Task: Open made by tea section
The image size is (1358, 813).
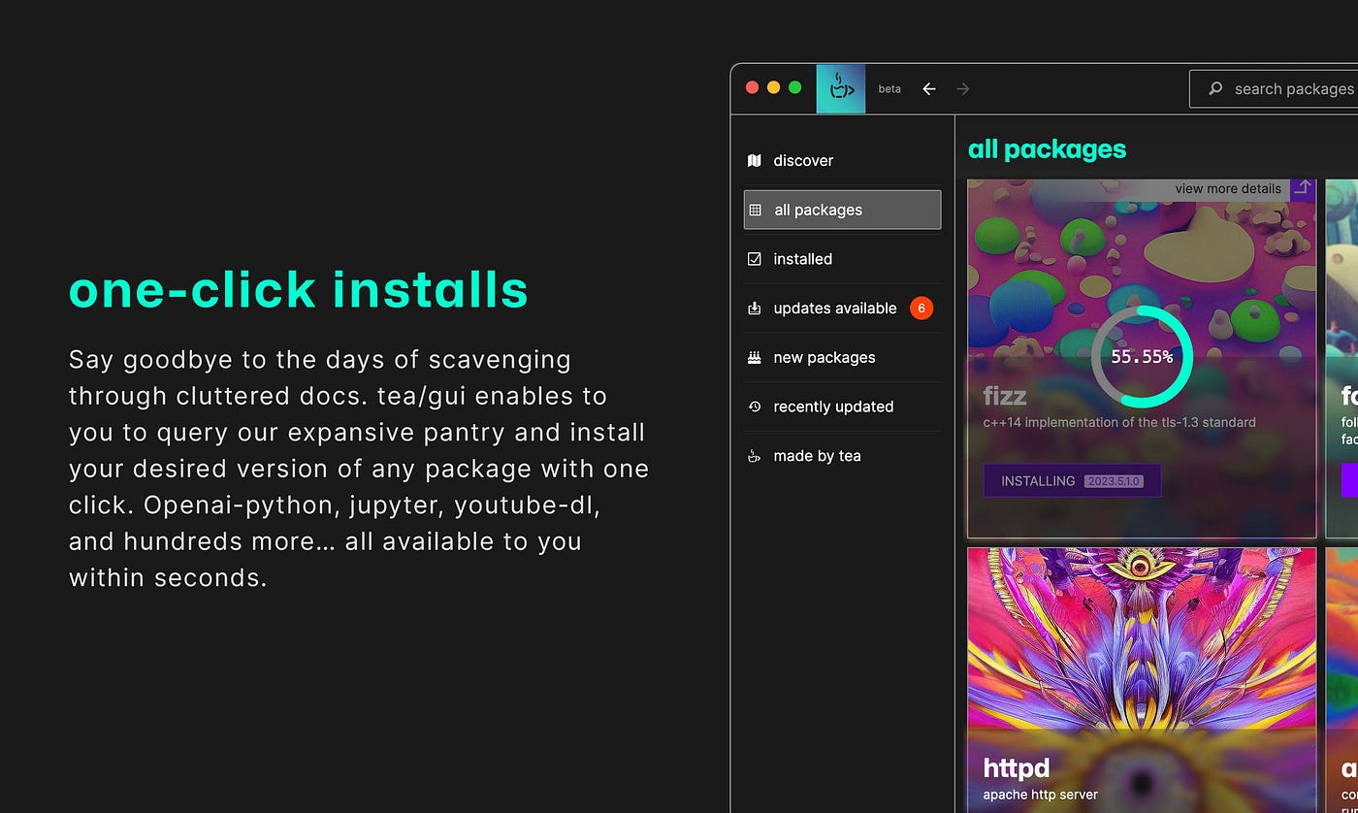Action: [x=842, y=456]
